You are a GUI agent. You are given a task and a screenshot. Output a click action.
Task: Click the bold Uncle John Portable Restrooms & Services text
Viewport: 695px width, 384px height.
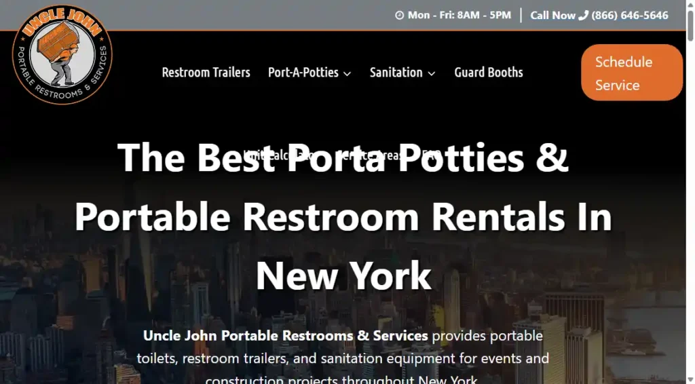pyautogui.click(x=286, y=336)
